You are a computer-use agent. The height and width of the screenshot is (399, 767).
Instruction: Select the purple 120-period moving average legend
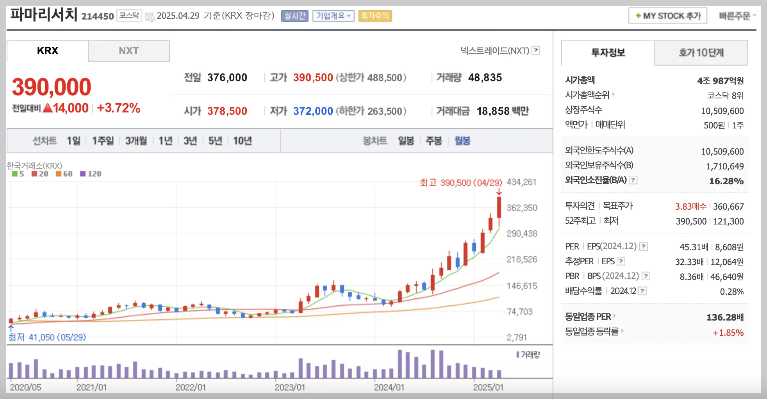[91, 174]
